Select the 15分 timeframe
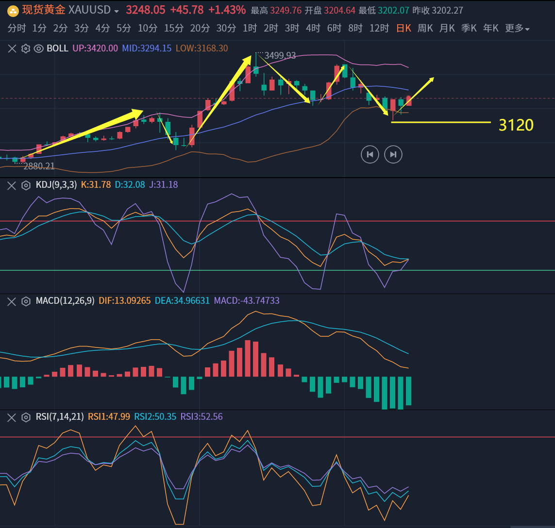 174,28
